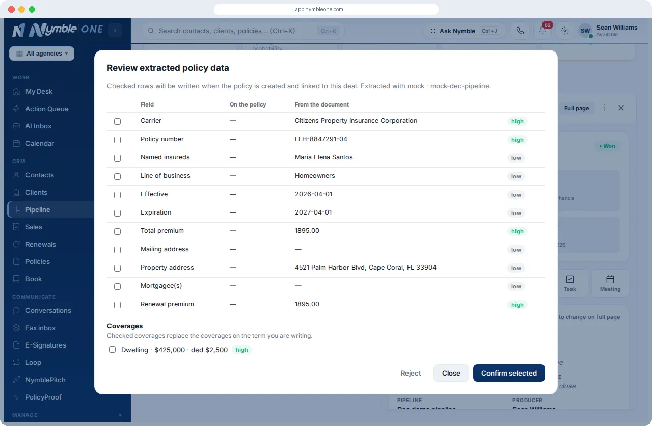Focus the global search field
652x426 pixels.
(242, 31)
